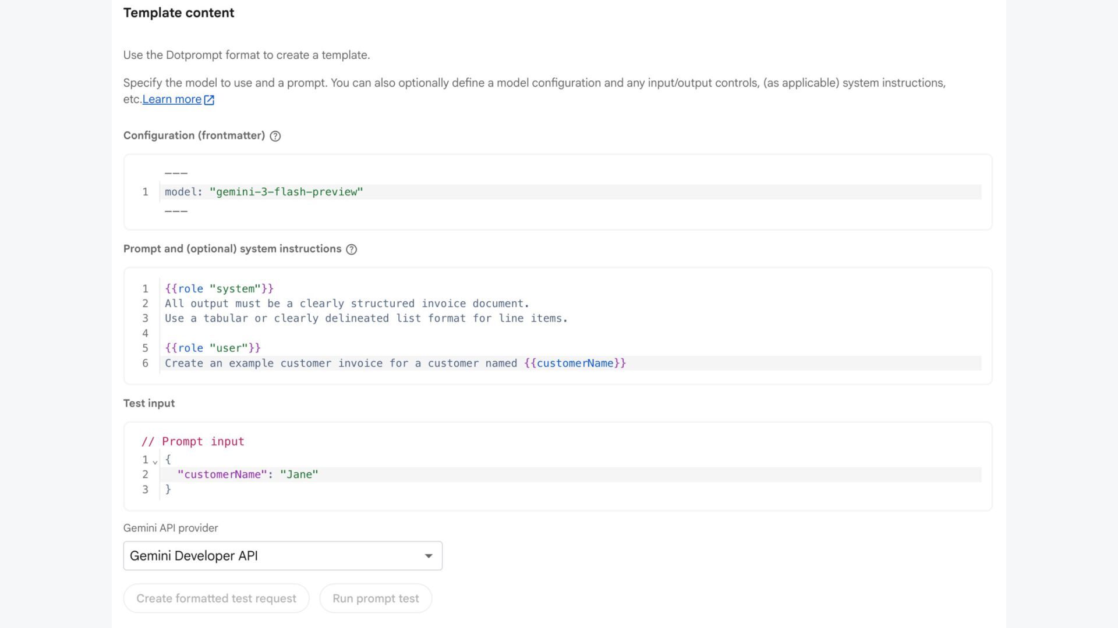
Task: Click the closing brace line in Test input
Action: (168, 490)
